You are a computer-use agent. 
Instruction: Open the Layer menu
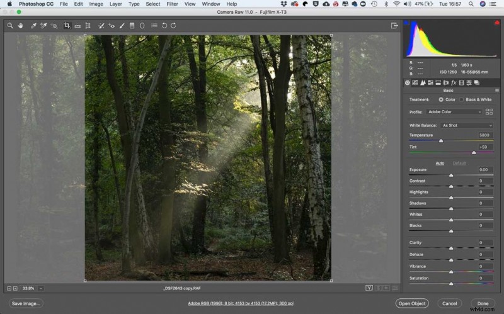[x=115, y=4]
